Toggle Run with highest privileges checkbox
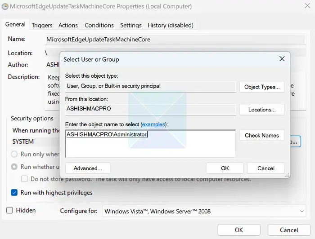This screenshot has width=315, height=239. point(14,193)
